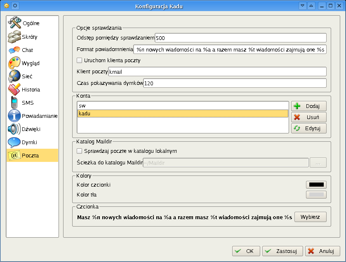Viewport: 346px width, 262px height.
Task: Click the Dodaj account button
Action: (x=308, y=106)
